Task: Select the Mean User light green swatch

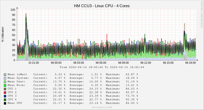Action: (5, 82)
